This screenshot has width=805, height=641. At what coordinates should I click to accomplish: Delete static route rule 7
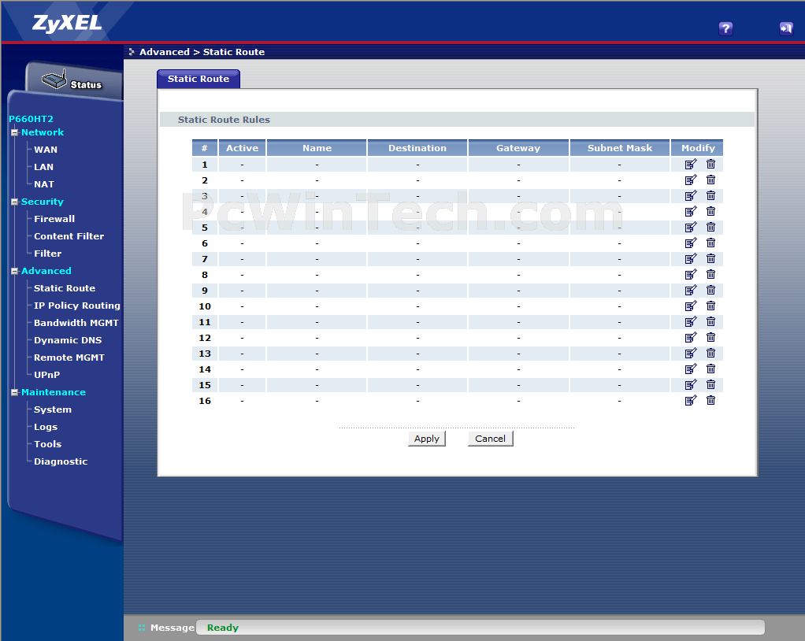710,258
